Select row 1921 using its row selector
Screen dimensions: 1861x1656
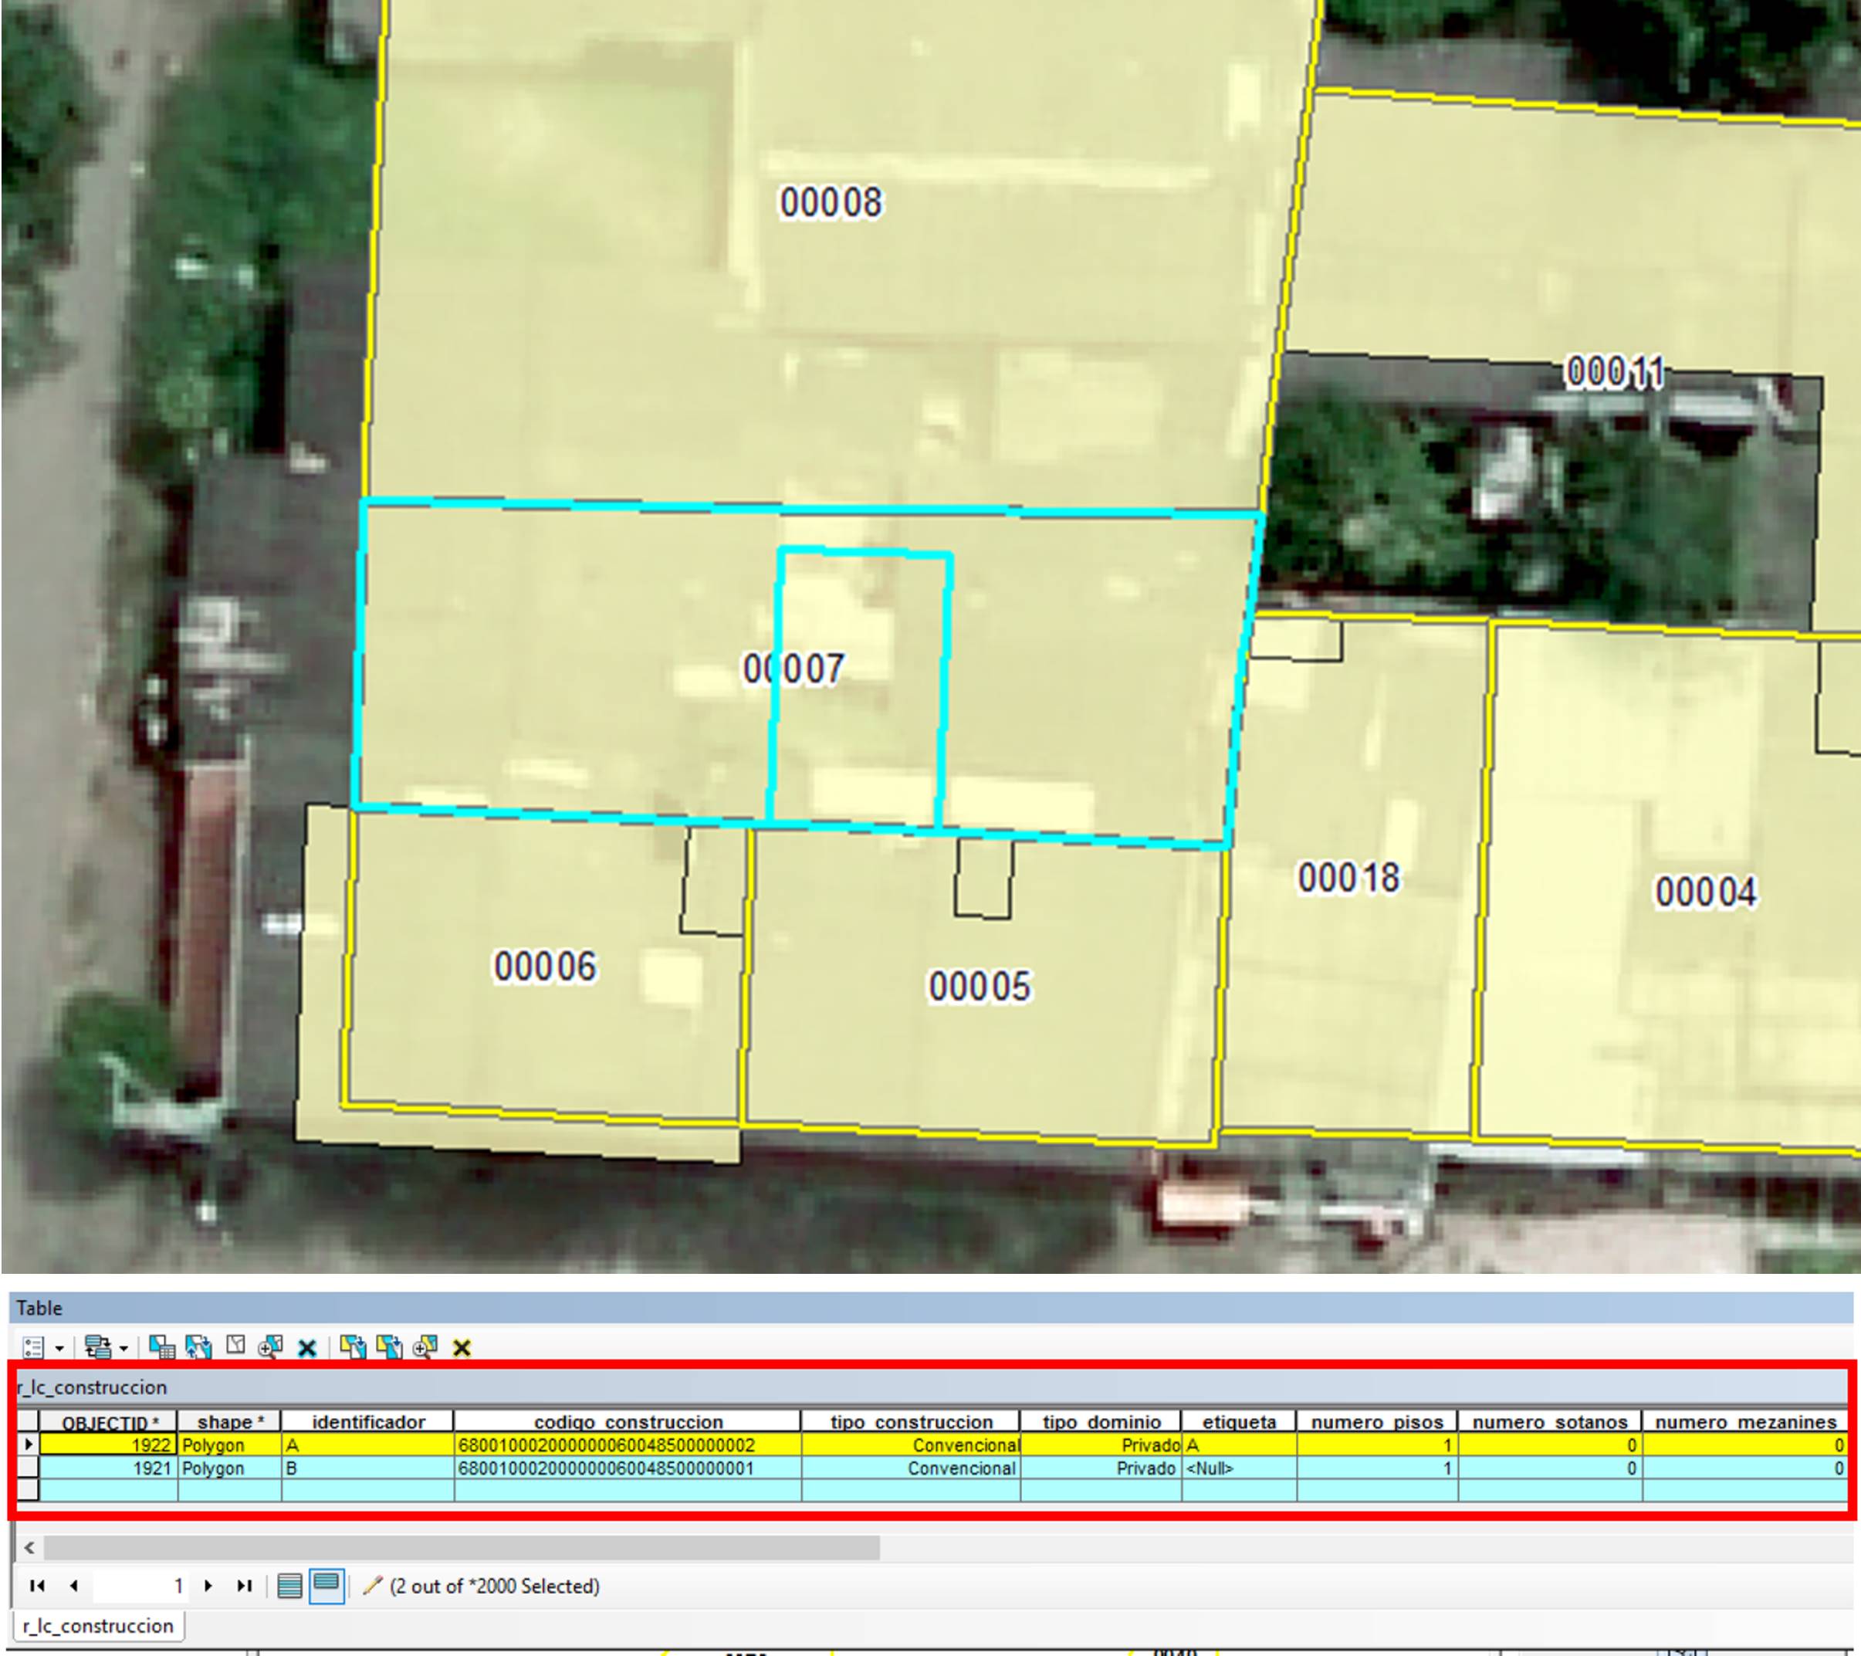tap(27, 1468)
